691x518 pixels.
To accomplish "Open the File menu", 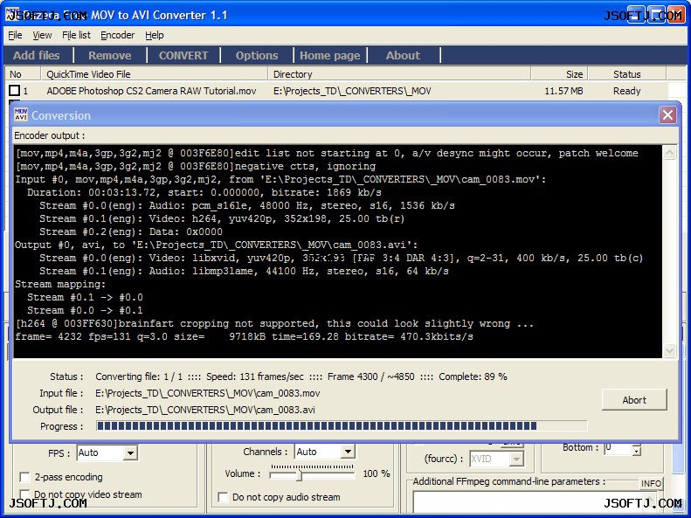I will (x=15, y=35).
